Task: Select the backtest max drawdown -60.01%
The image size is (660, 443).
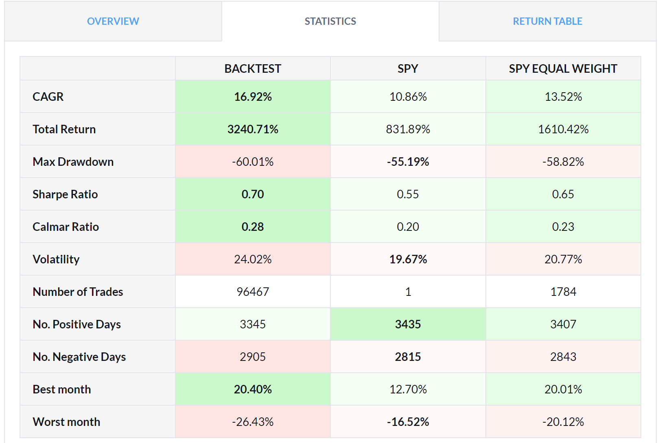Action: [x=253, y=162]
